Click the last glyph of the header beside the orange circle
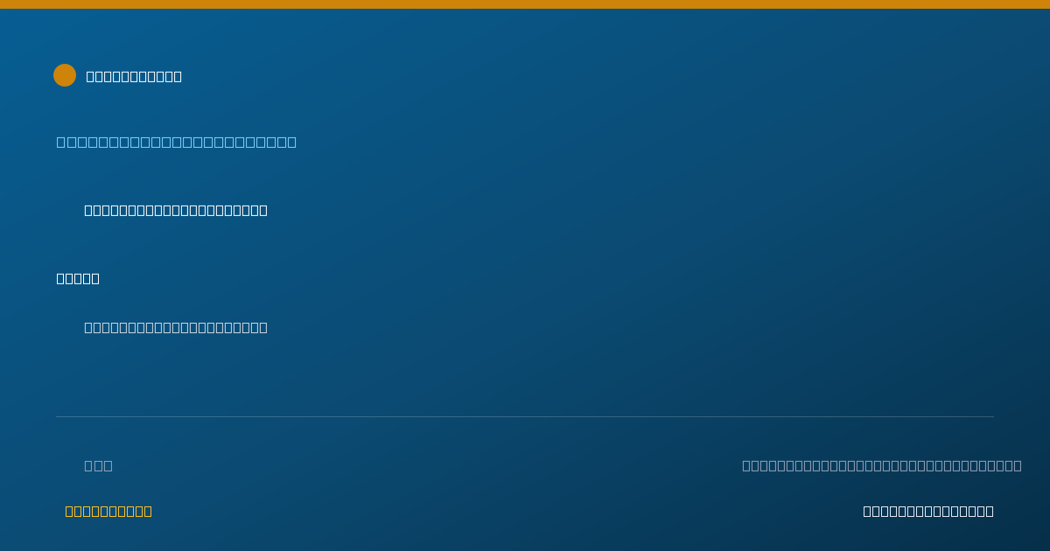This screenshot has height=551, width=1050. point(178,76)
